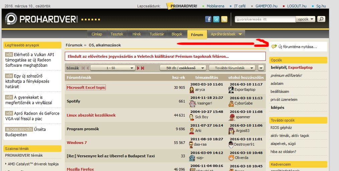Switch to the Tudástár tab
Screen dimensions: 339x171
pyautogui.click(x=157, y=34)
